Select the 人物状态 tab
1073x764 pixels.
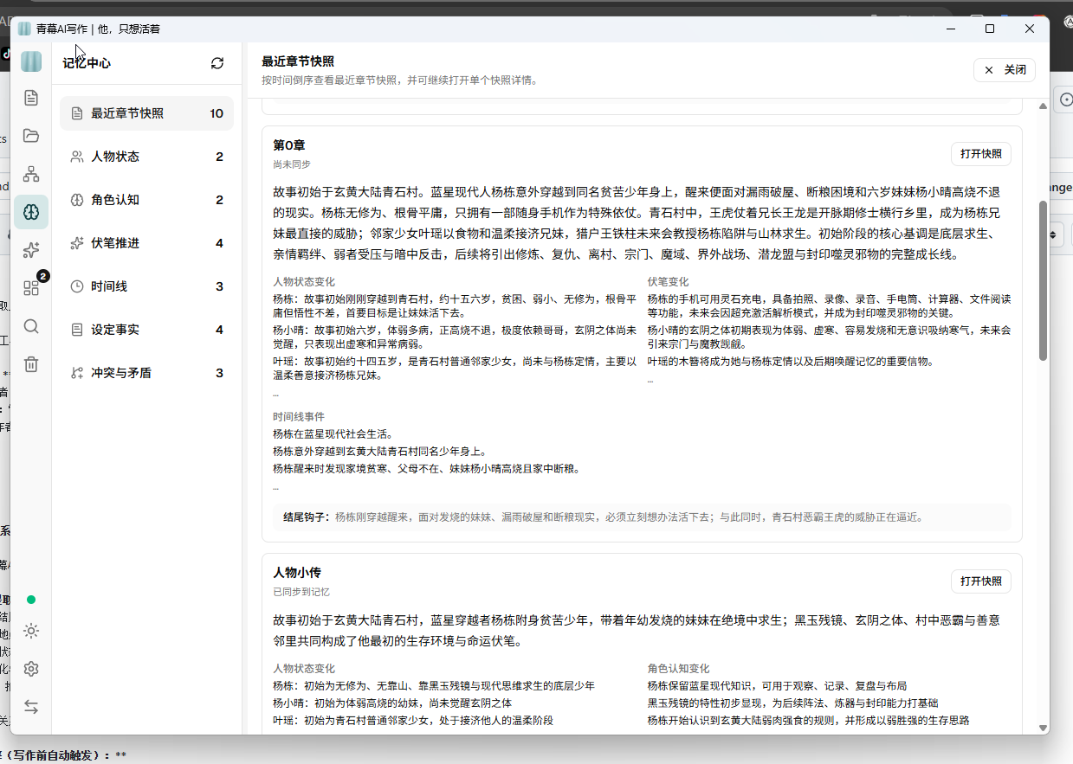tap(146, 157)
